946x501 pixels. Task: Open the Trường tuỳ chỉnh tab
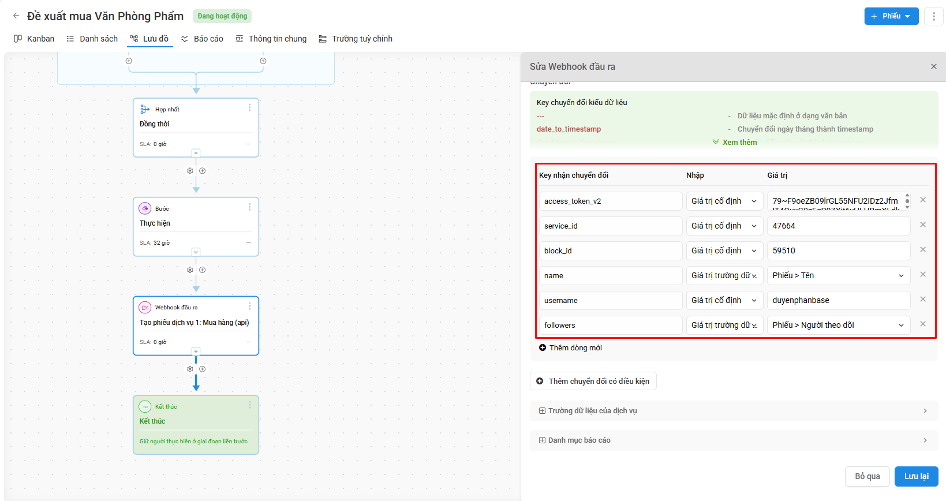coord(355,39)
